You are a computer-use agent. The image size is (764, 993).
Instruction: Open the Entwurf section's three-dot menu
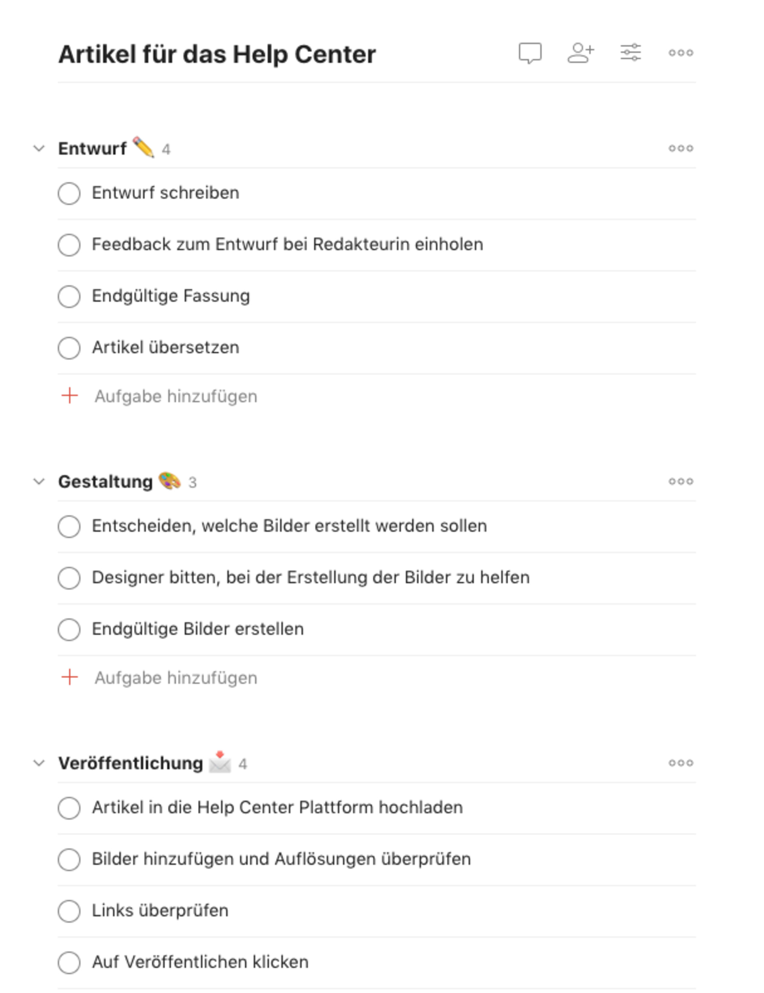[681, 147]
